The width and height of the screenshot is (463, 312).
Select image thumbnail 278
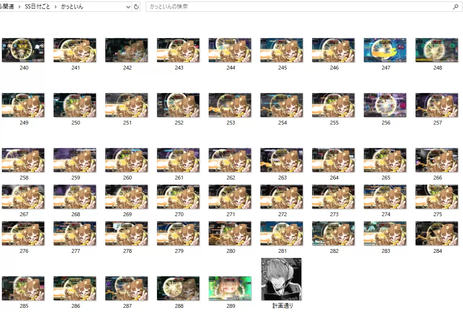click(126, 233)
